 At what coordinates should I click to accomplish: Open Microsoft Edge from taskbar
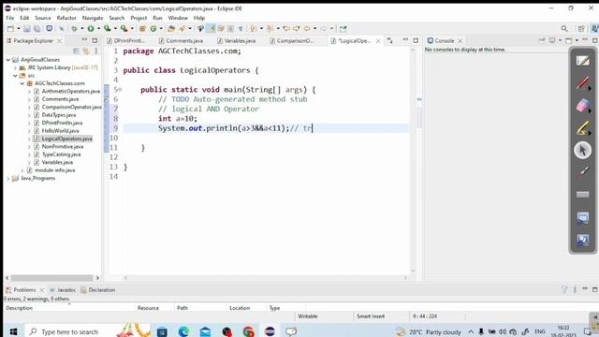183,331
